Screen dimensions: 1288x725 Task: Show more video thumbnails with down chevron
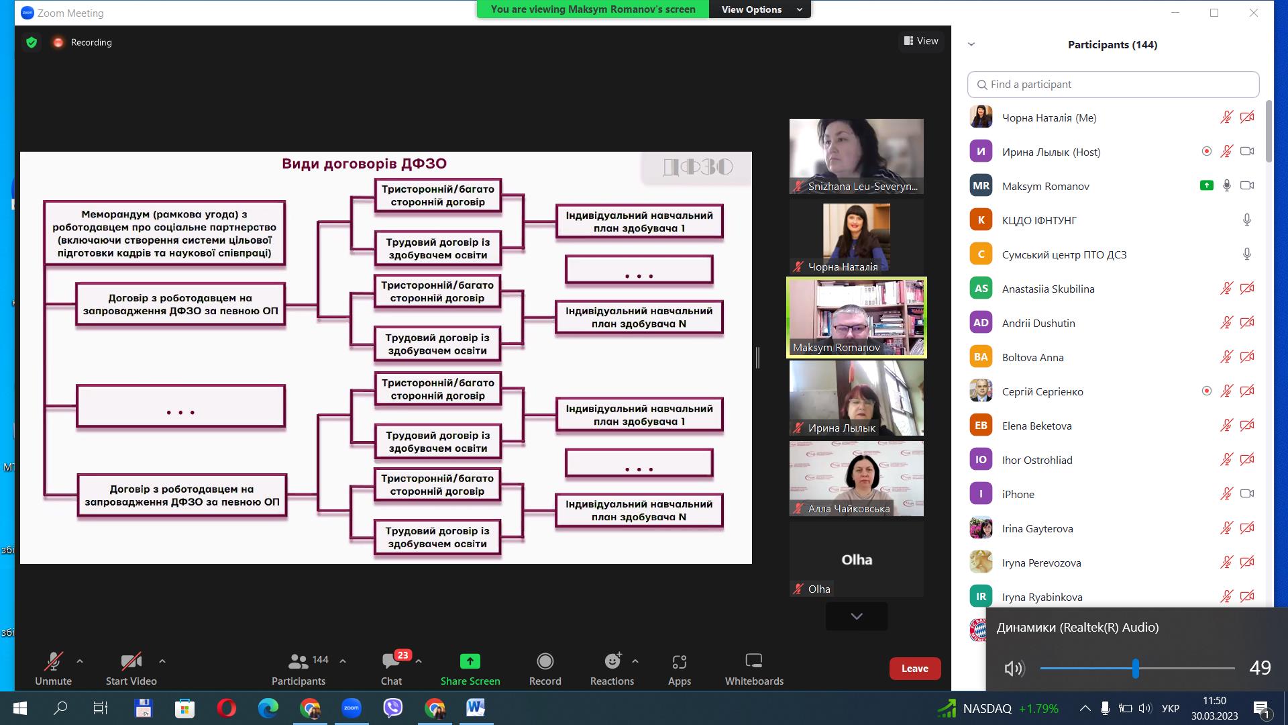[x=856, y=616]
